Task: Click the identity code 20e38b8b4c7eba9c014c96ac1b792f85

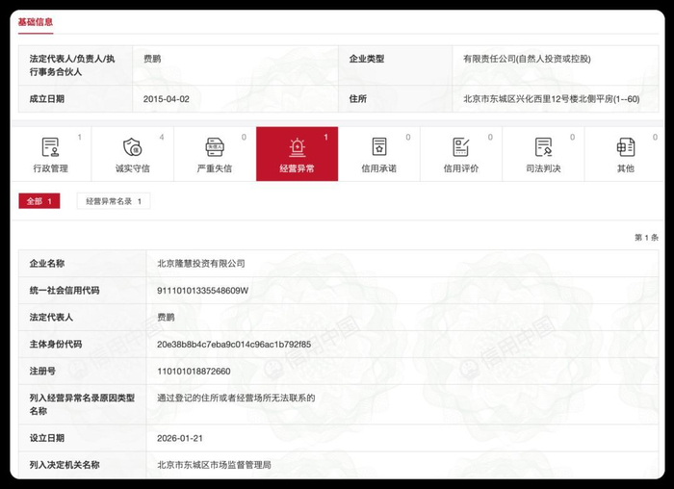Action: point(234,345)
